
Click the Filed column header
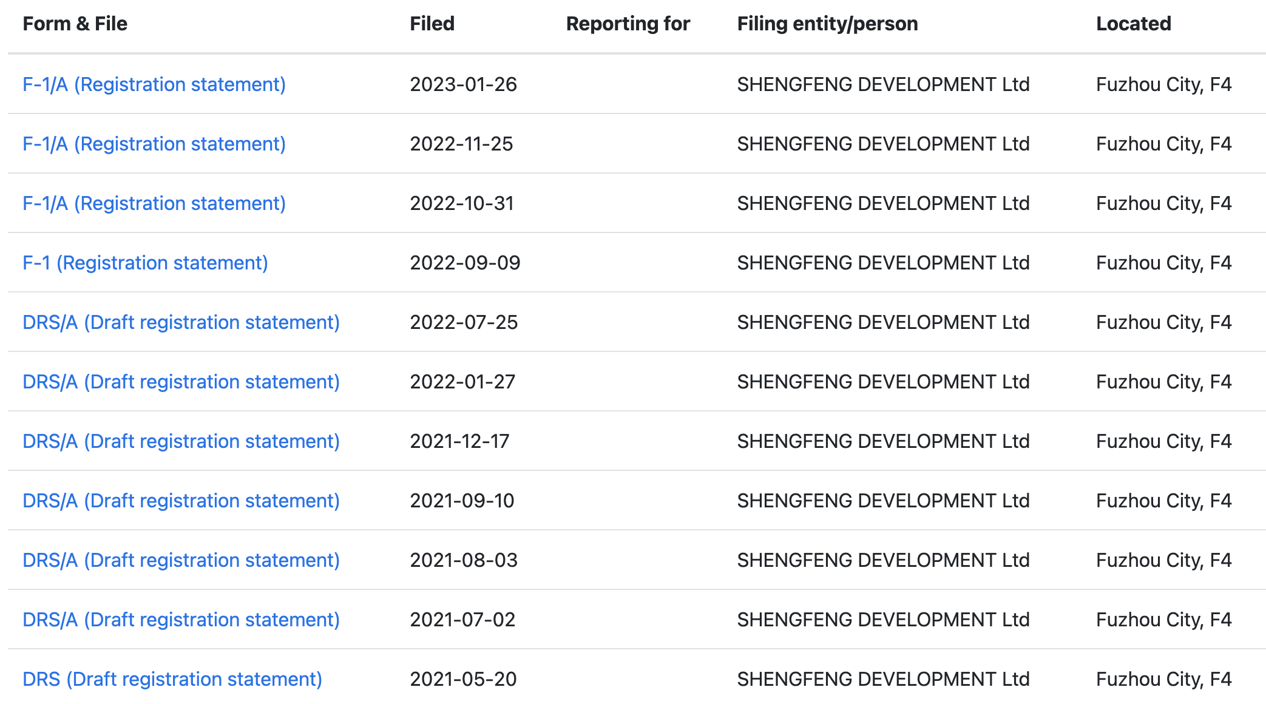click(432, 24)
